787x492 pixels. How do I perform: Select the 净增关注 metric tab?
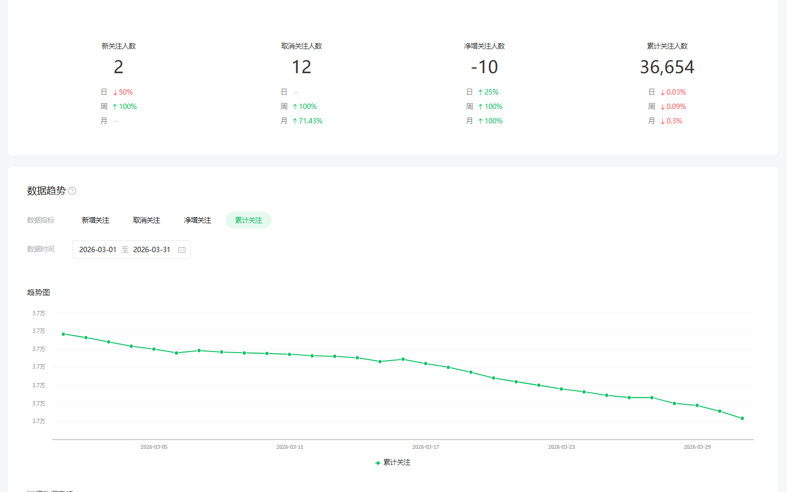coord(198,220)
